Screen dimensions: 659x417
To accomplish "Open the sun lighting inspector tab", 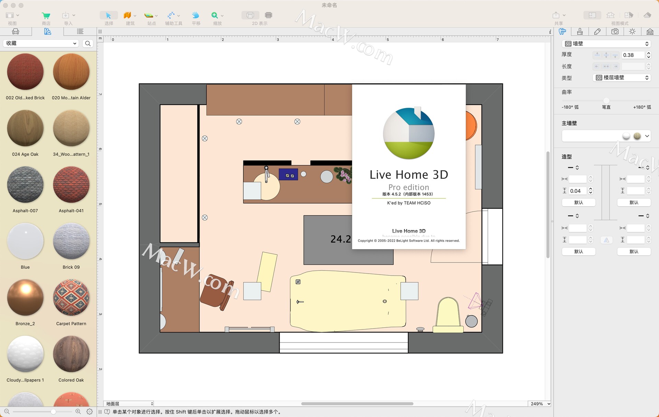I will (632, 32).
